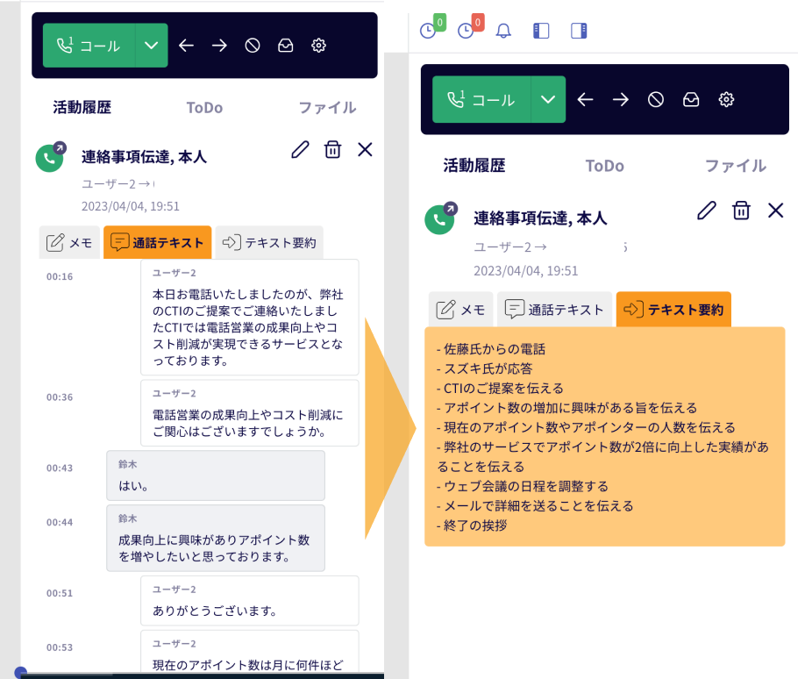
Task: Open notifications bell icon
Action: click(x=503, y=31)
